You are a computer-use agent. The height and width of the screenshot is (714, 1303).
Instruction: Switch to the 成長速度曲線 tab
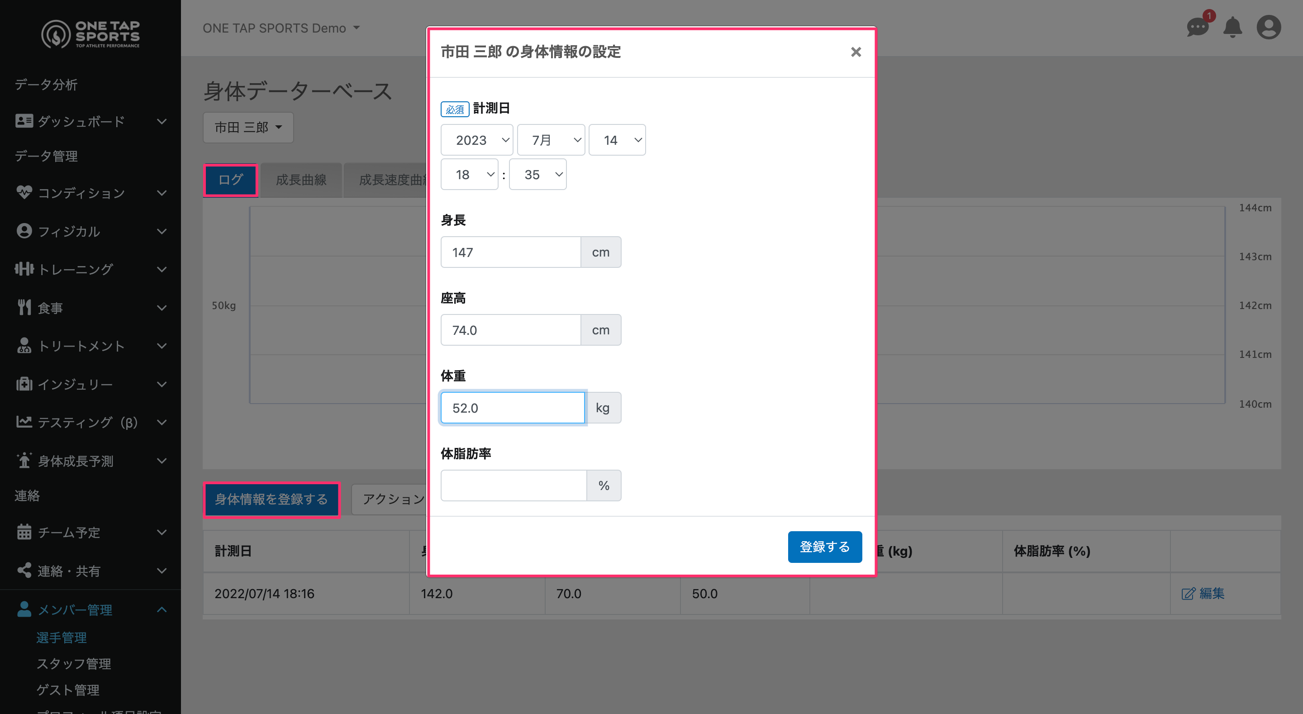tap(386, 180)
